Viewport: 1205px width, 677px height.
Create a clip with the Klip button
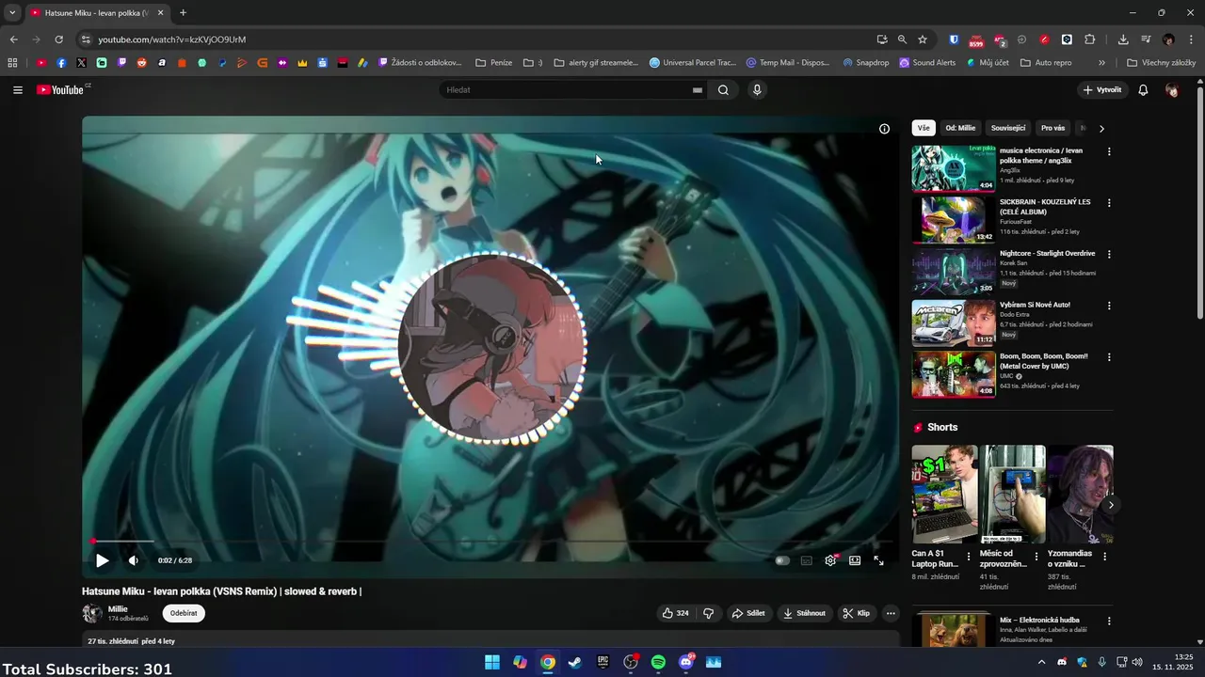pyautogui.click(x=856, y=613)
